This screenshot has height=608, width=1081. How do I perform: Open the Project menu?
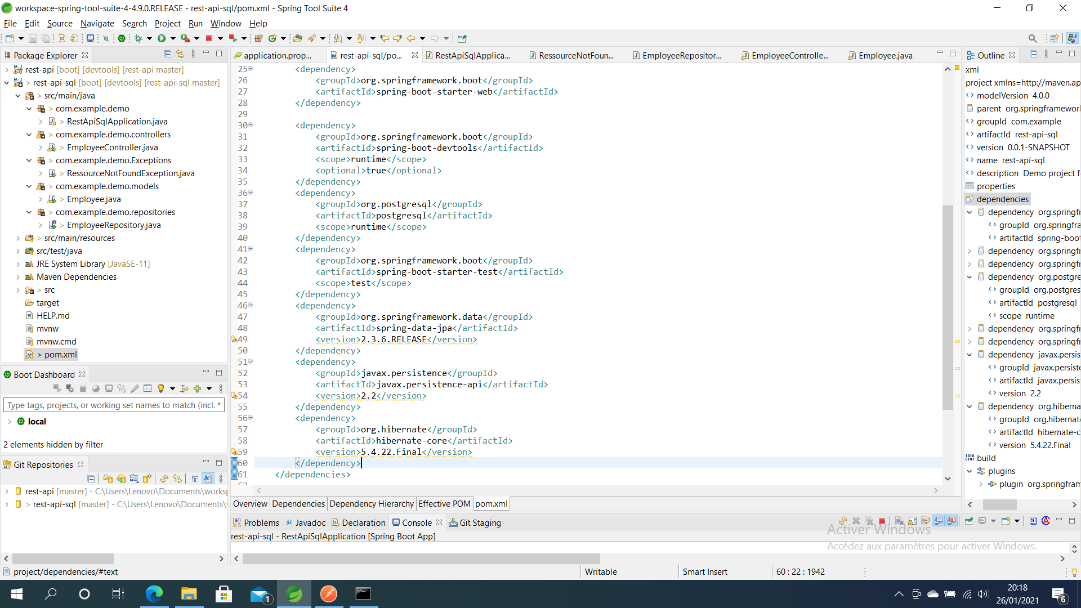(x=167, y=24)
